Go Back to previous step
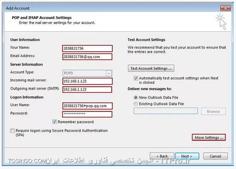Image resolution: width=236 pixels, height=169 pixels. pyautogui.click(x=162, y=156)
